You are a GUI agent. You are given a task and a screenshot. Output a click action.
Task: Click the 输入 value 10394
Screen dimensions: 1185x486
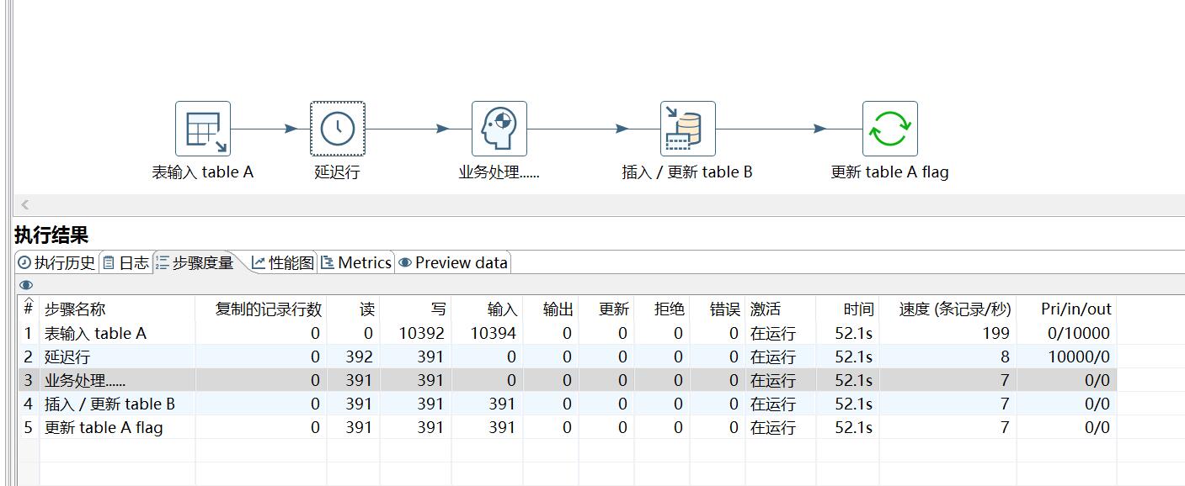tap(493, 333)
